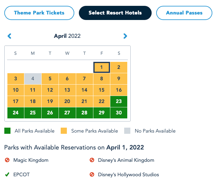Click unavailable icon beside Disney's Hollywood Studios
The image size is (216, 183).
point(92,175)
